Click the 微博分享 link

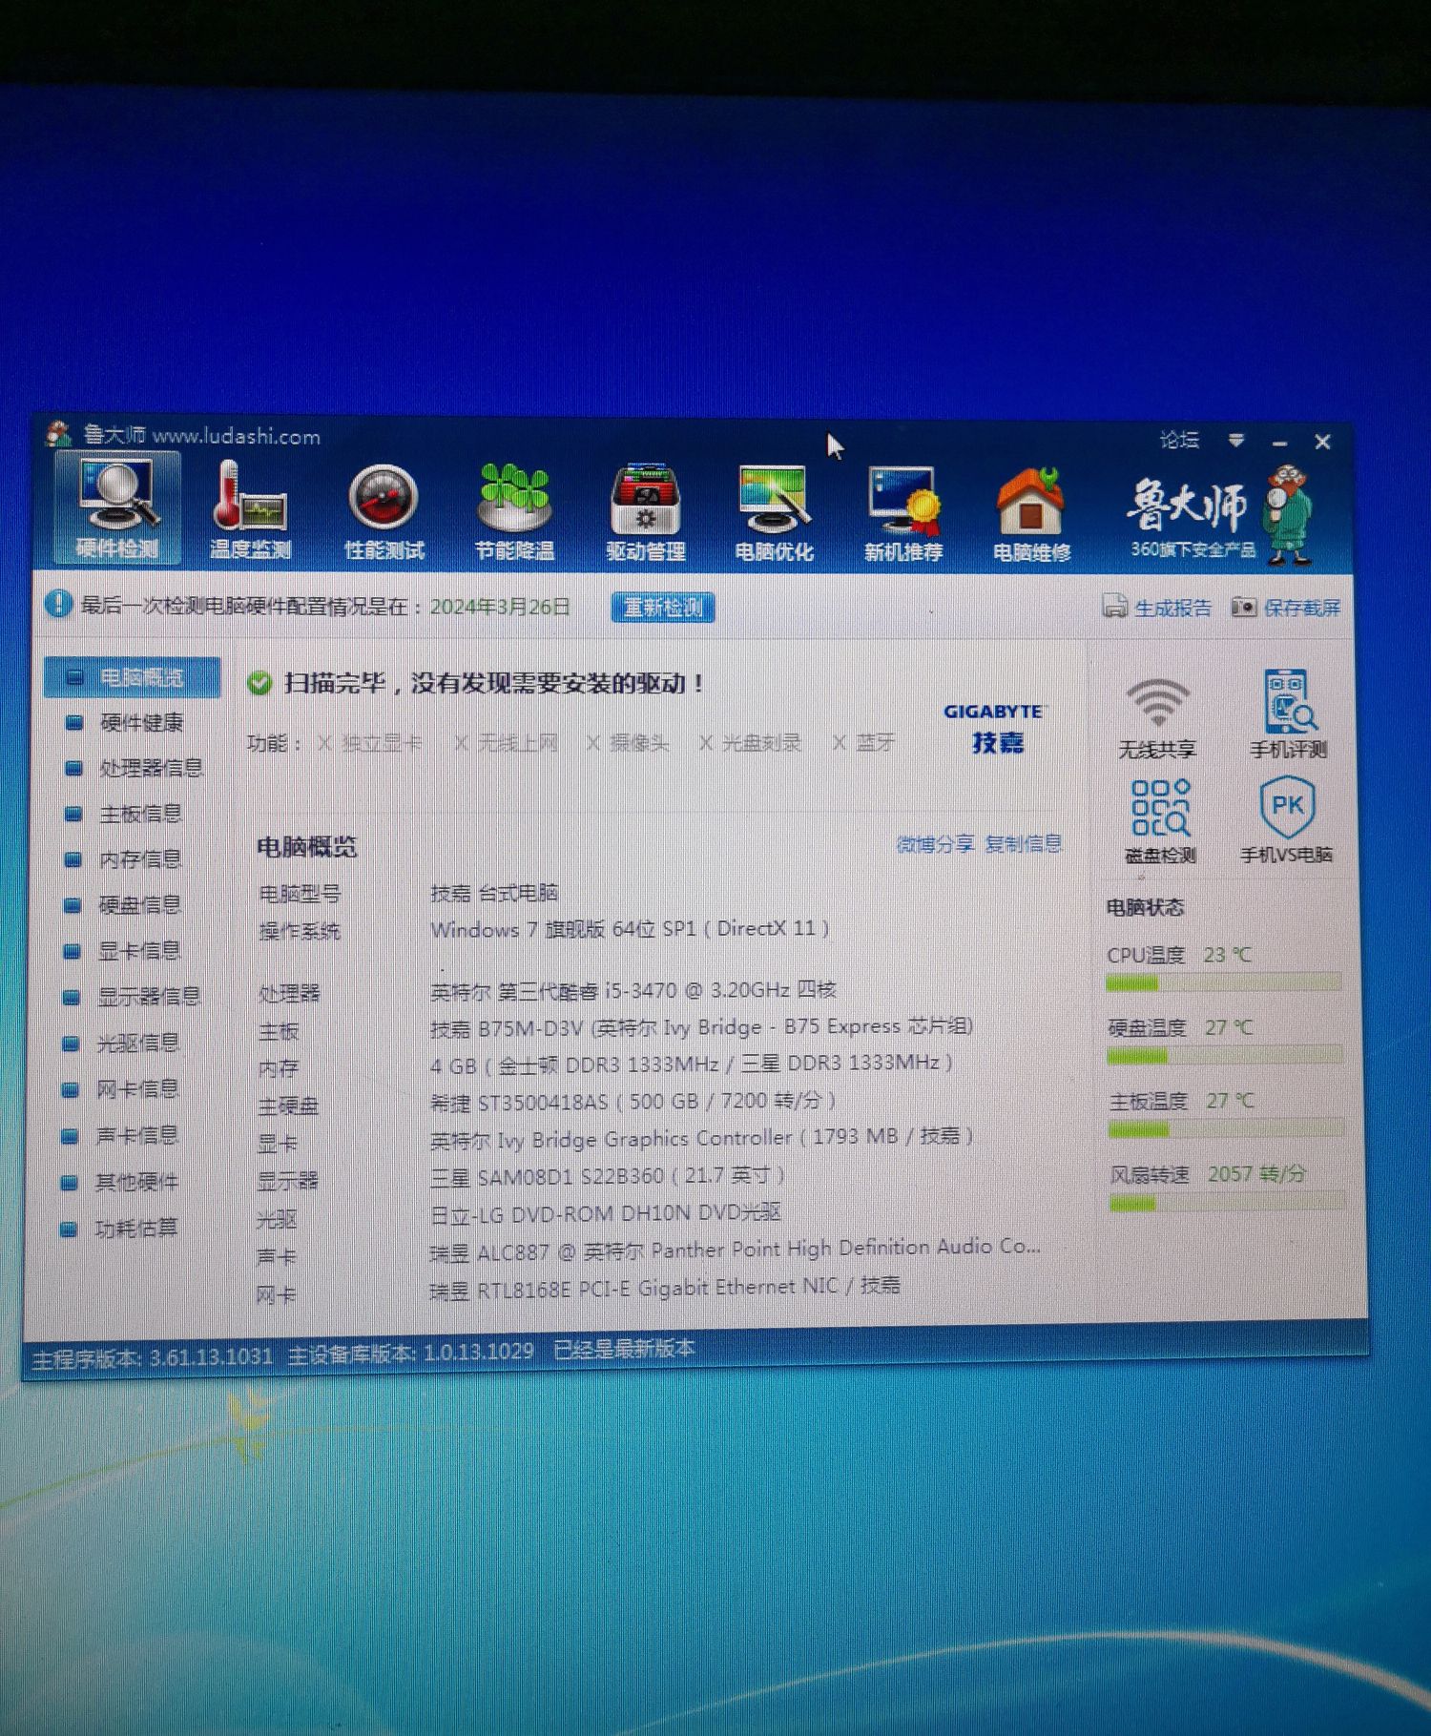coord(935,844)
